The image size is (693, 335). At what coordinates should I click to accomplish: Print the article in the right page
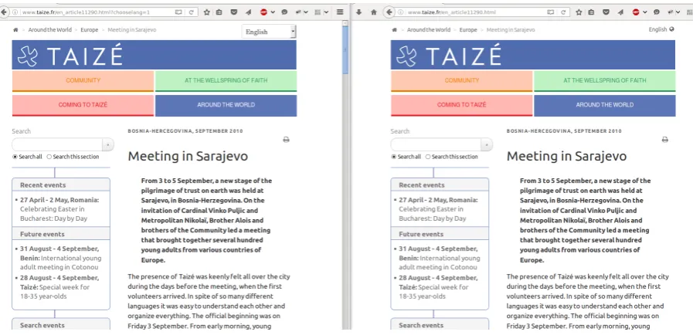pyautogui.click(x=664, y=140)
